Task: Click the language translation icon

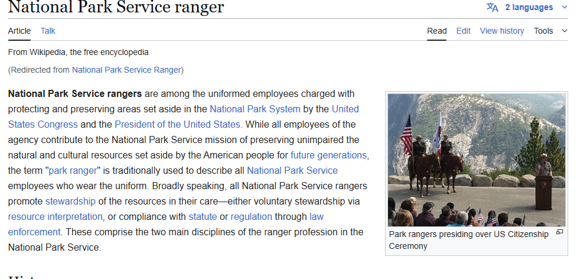Action: (492, 7)
